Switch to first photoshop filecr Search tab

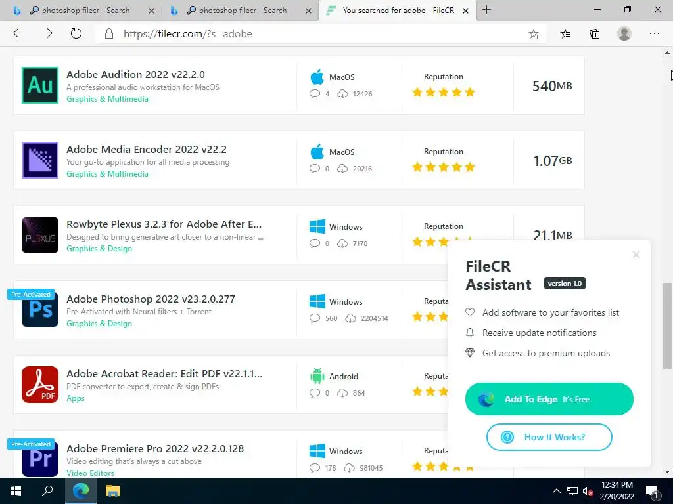coord(85,10)
